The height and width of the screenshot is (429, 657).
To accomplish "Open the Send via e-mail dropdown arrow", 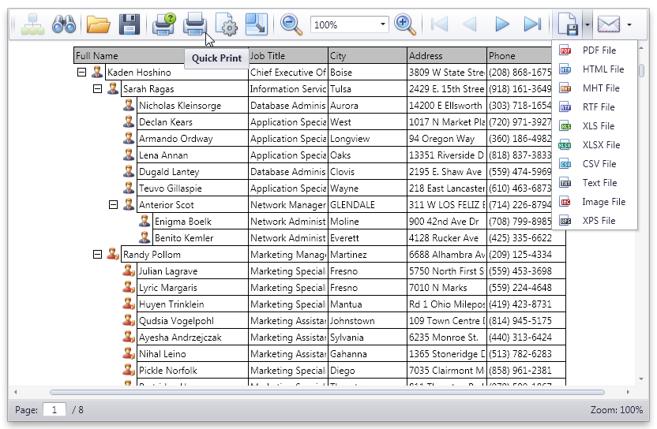I will (629, 24).
